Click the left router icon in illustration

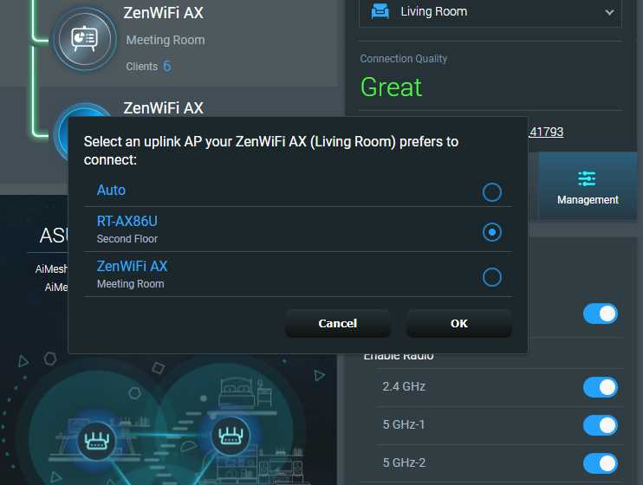click(x=96, y=441)
